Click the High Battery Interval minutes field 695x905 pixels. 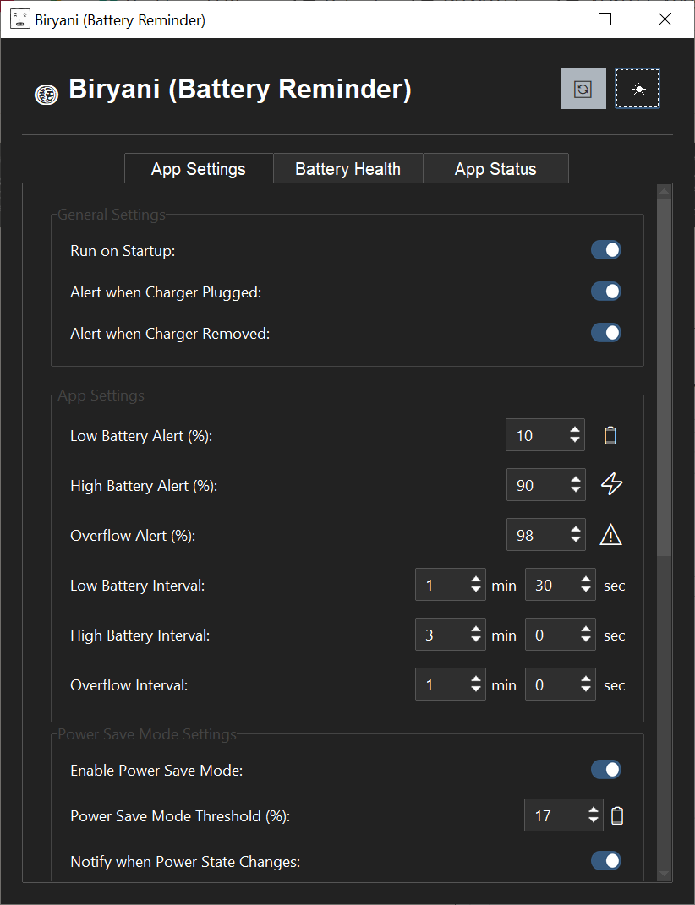[451, 635]
